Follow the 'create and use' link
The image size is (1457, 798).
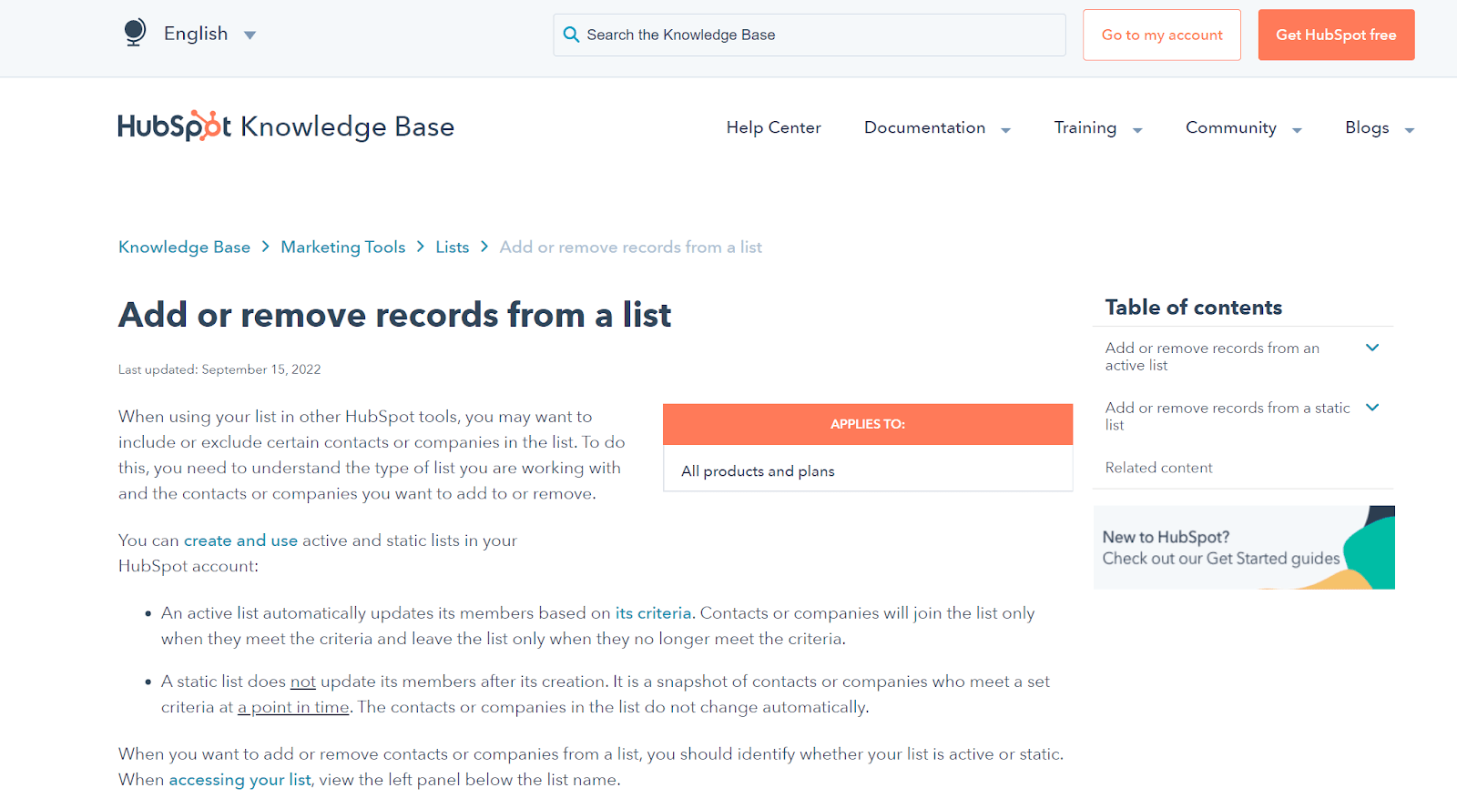pos(240,540)
